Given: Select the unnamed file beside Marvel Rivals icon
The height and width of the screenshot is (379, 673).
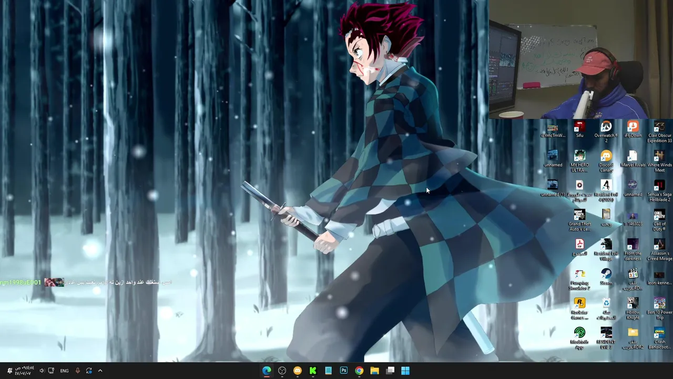Looking at the screenshot, I should (x=633, y=188).
